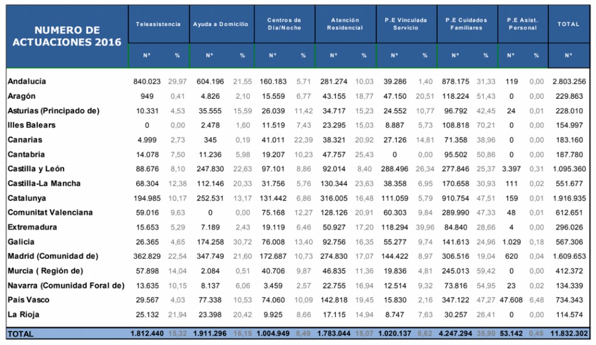Click the Navarra (Comunidad Foral de) label
The width and height of the screenshot is (596, 345).
pyautogui.click(x=66, y=286)
